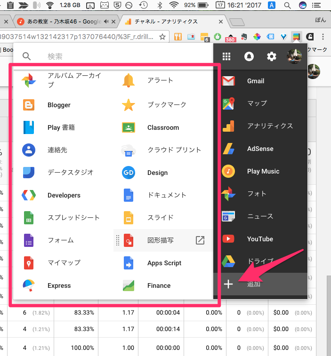Screen dimensions: 331x356
Task: Open Blogger from the app list
Action: click(x=59, y=105)
